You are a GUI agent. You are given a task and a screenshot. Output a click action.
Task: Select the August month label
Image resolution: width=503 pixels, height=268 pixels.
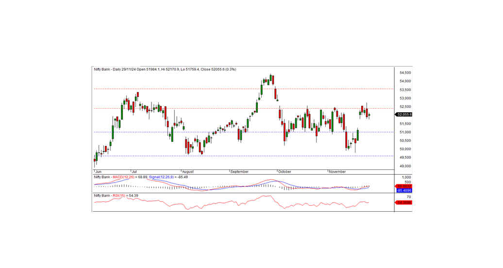[188, 172]
